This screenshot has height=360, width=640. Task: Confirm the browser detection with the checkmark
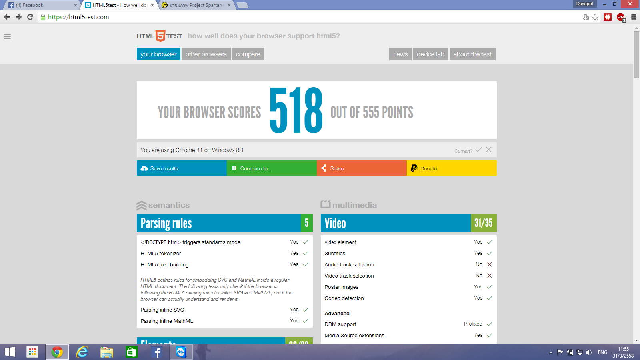click(479, 150)
